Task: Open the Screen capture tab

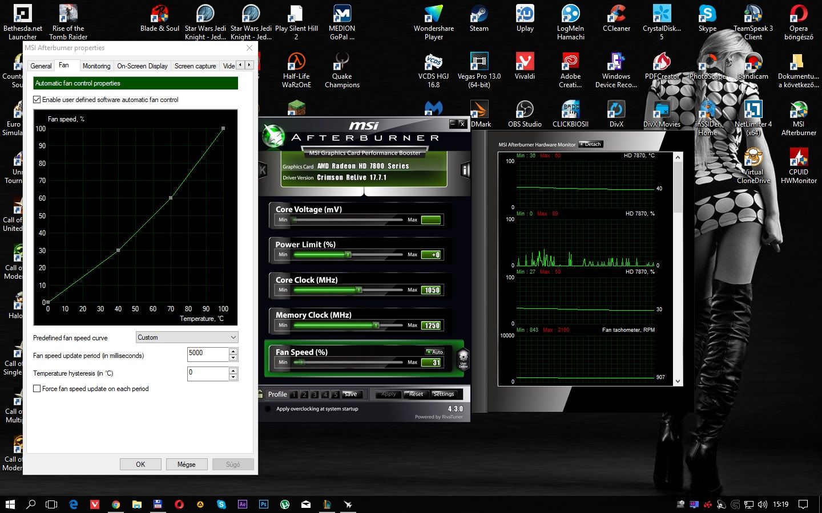Action: pyautogui.click(x=195, y=66)
